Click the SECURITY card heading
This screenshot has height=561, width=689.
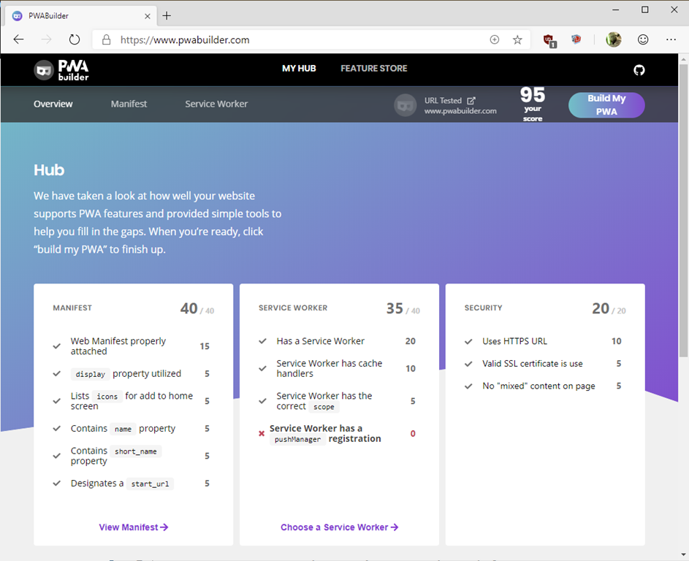[x=484, y=308]
